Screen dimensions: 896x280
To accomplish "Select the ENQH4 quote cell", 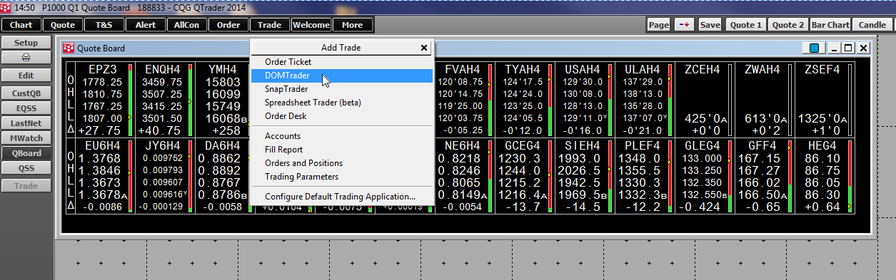I will click(x=165, y=100).
